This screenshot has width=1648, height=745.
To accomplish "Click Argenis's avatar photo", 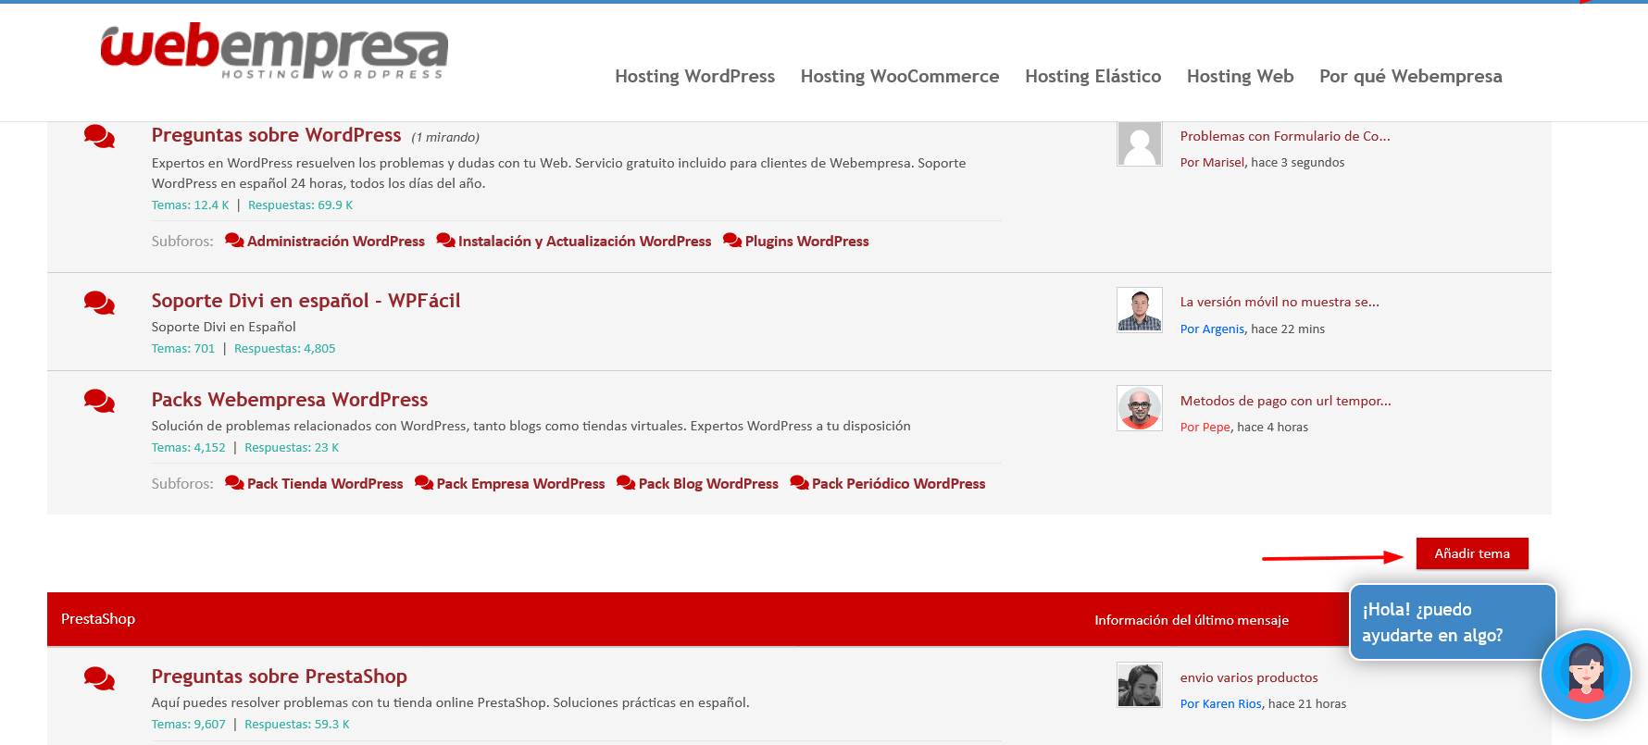I will [1140, 309].
